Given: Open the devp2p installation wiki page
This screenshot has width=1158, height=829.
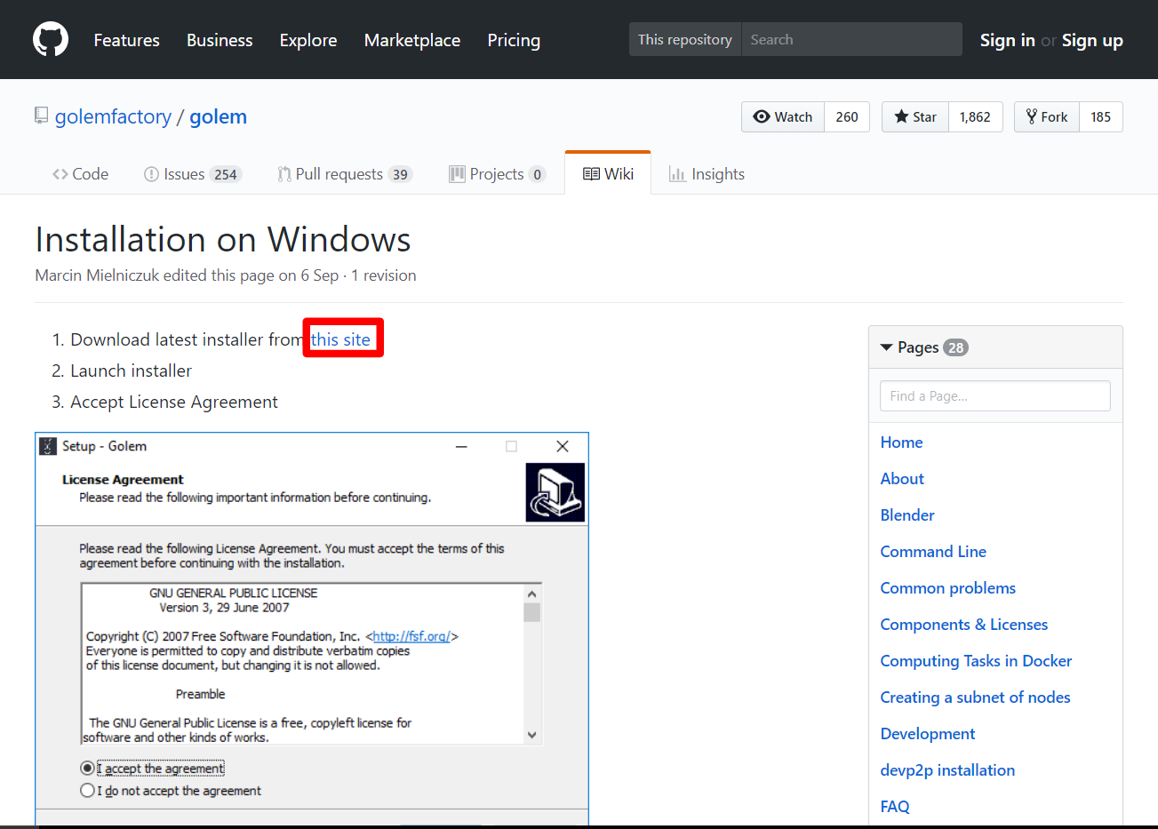Looking at the screenshot, I should point(947,770).
